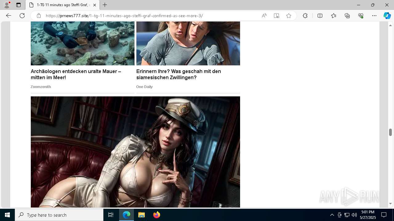The width and height of the screenshot is (394, 221).
Task: Open the Windows Start menu
Action: (x=7, y=215)
